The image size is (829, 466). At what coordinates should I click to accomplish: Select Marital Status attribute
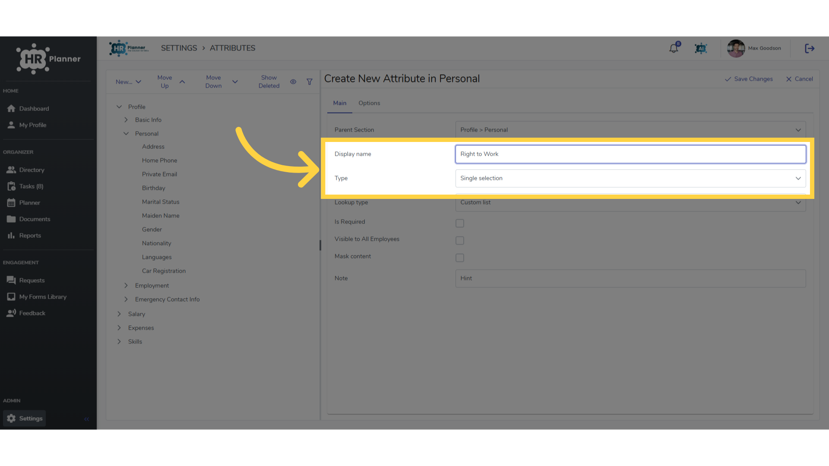click(161, 202)
